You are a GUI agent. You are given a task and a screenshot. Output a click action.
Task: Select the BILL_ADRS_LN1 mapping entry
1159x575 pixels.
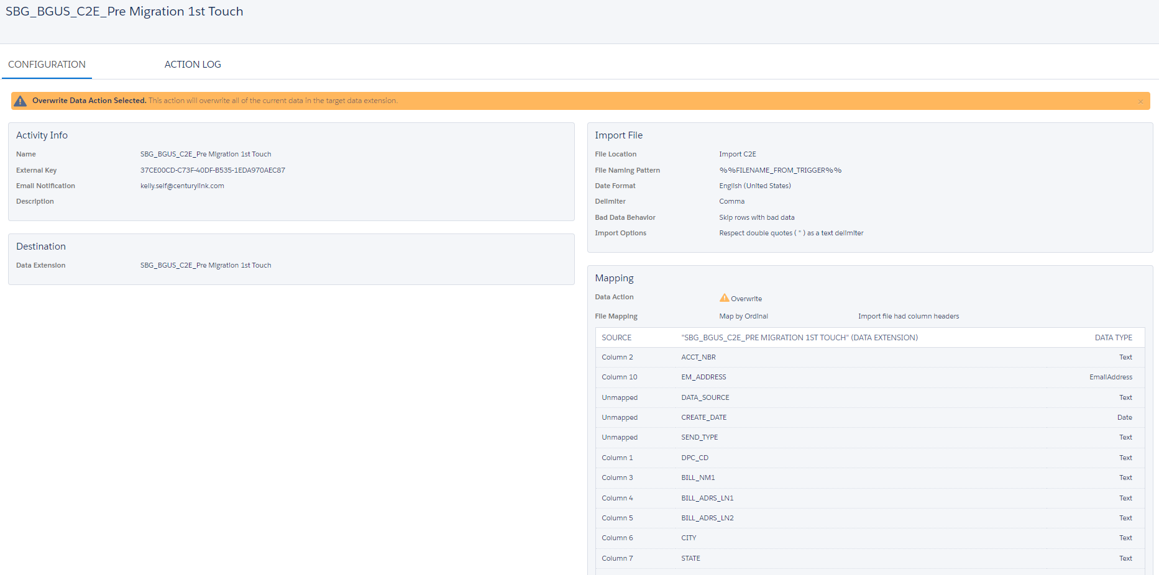[707, 497]
